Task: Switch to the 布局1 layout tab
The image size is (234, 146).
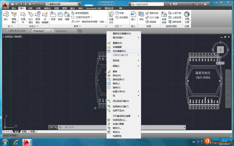Action: point(24,132)
